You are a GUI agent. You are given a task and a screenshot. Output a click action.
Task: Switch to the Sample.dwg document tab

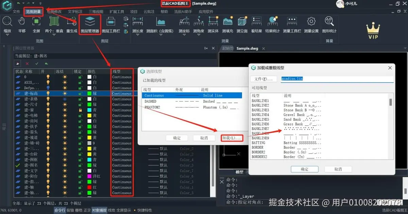pyautogui.click(x=247, y=48)
